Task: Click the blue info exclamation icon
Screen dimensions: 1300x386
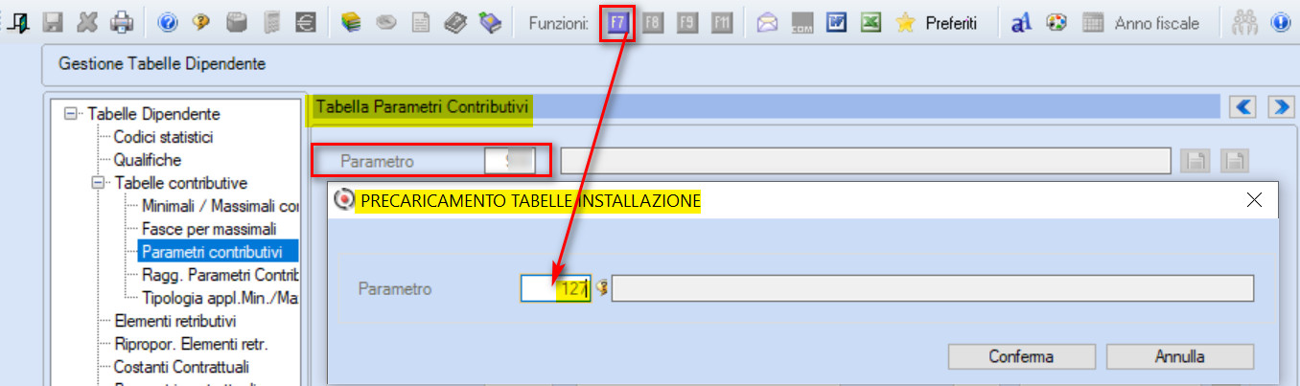Action: [1280, 22]
